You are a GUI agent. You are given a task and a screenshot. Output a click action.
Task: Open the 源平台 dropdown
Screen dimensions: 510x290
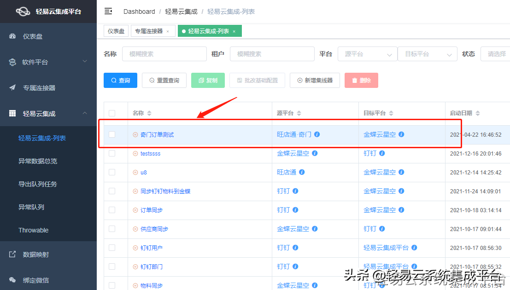tap(367, 53)
